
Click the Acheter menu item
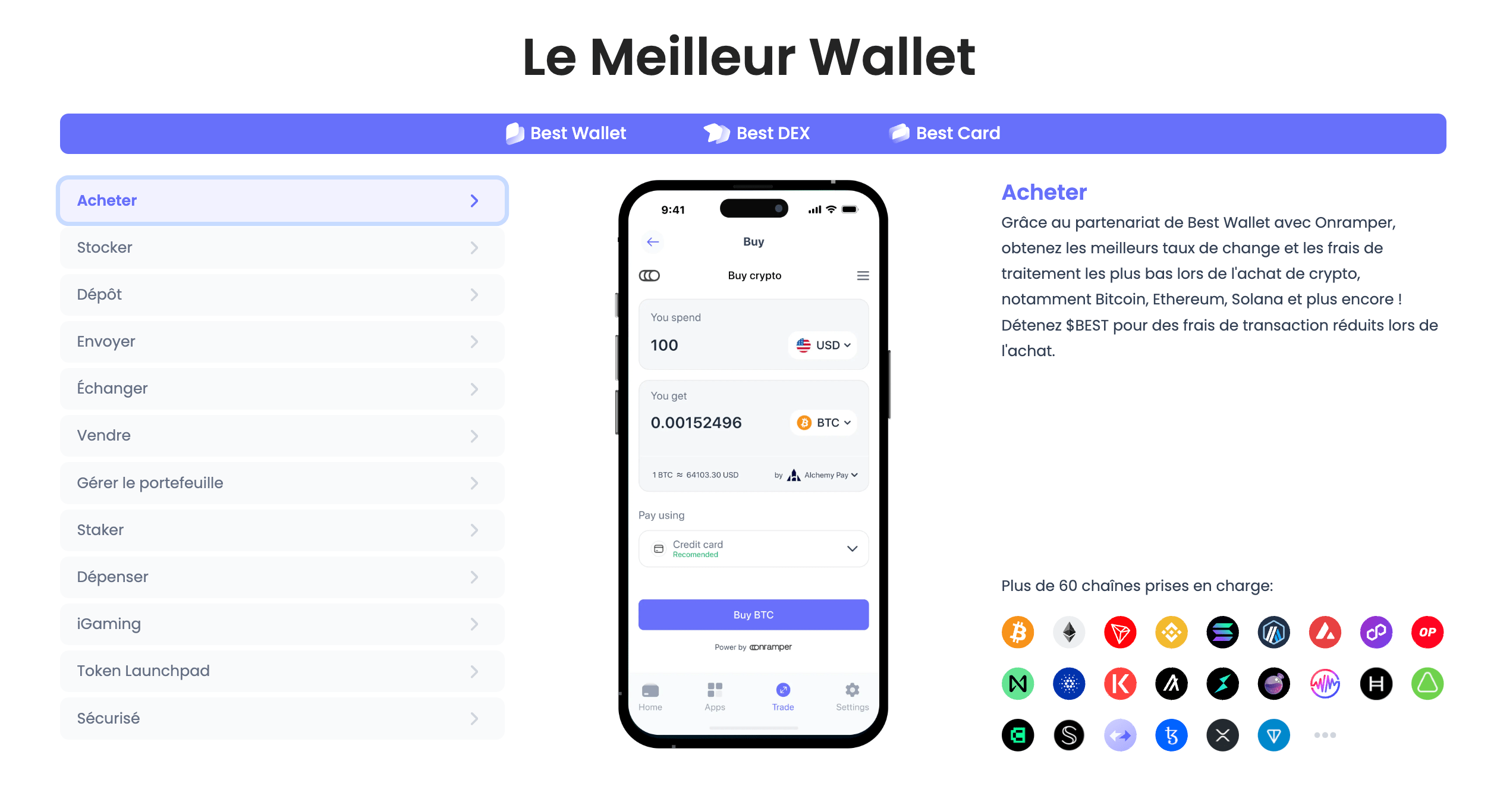pyautogui.click(x=280, y=199)
